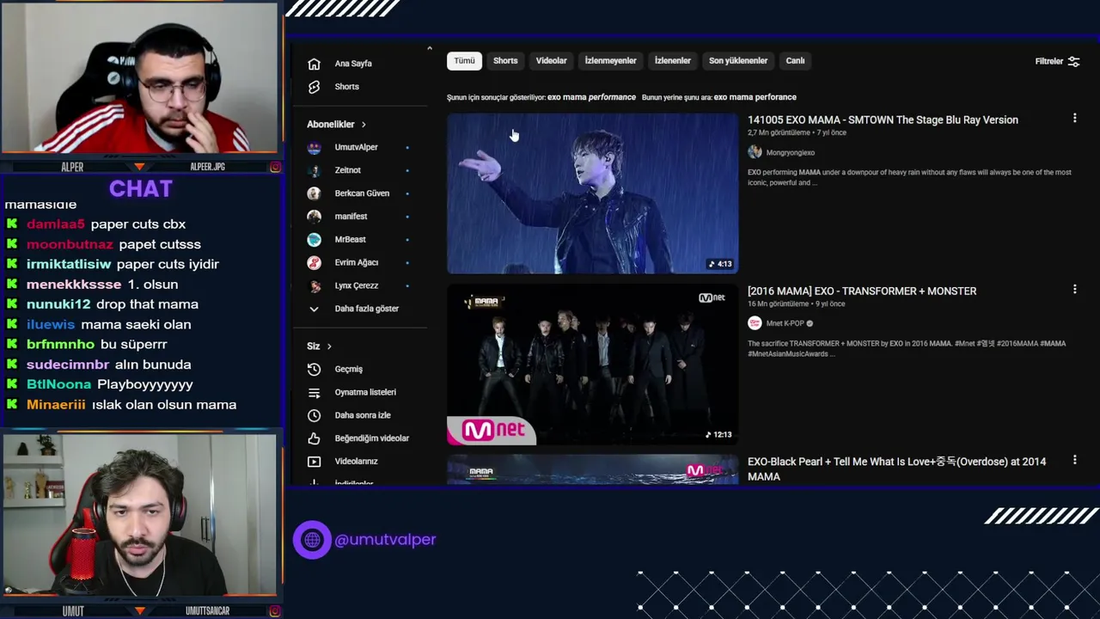This screenshot has height=619, width=1100.
Task: Expand Daha fazla göster subscriptions
Action: pos(353,309)
